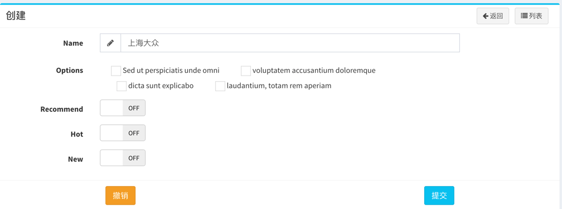Click the Options field label

click(x=70, y=71)
